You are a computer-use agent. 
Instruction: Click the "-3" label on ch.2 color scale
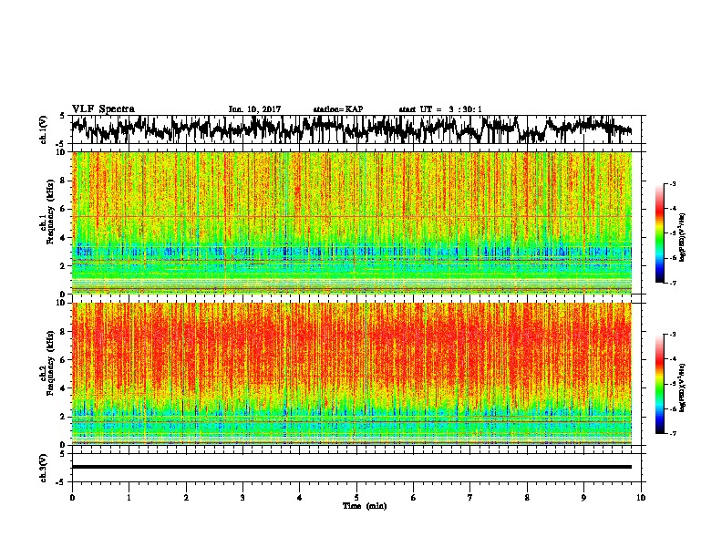673,335
